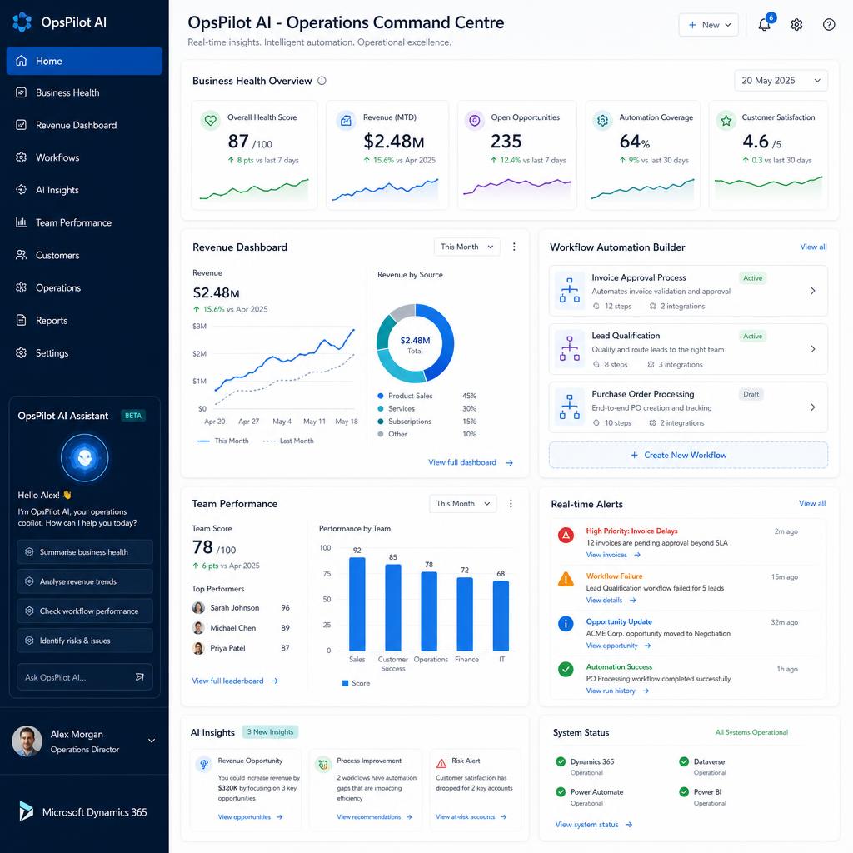Screen dimensions: 853x853
Task: Click the Purchase Order Processing workflow icon
Action: click(x=569, y=407)
